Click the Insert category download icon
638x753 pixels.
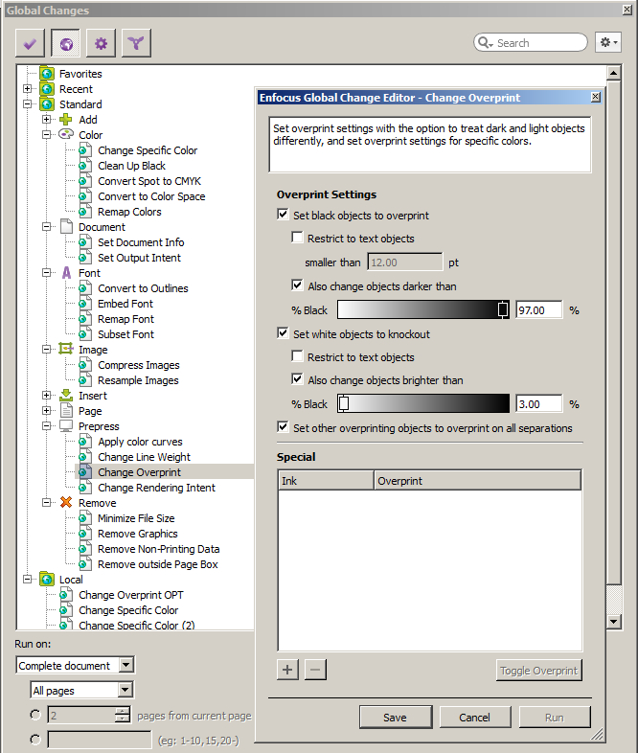coord(66,396)
